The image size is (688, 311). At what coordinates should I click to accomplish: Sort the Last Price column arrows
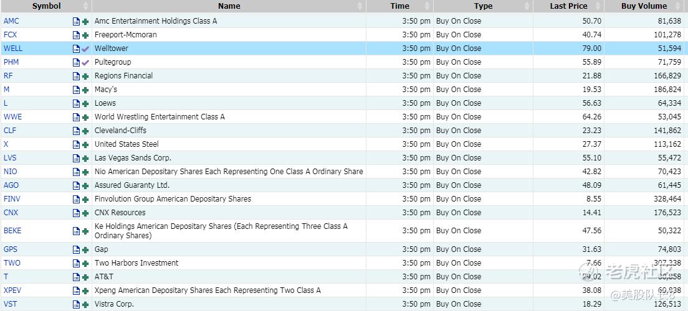pyautogui.click(x=598, y=6)
